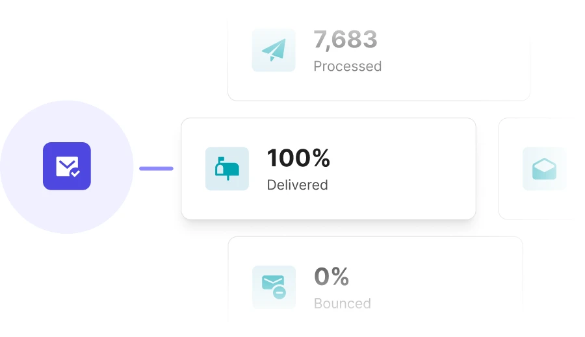The image size is (585, 337).
Task: Select the teal mailbox icon
Action: tap(227, 169)
